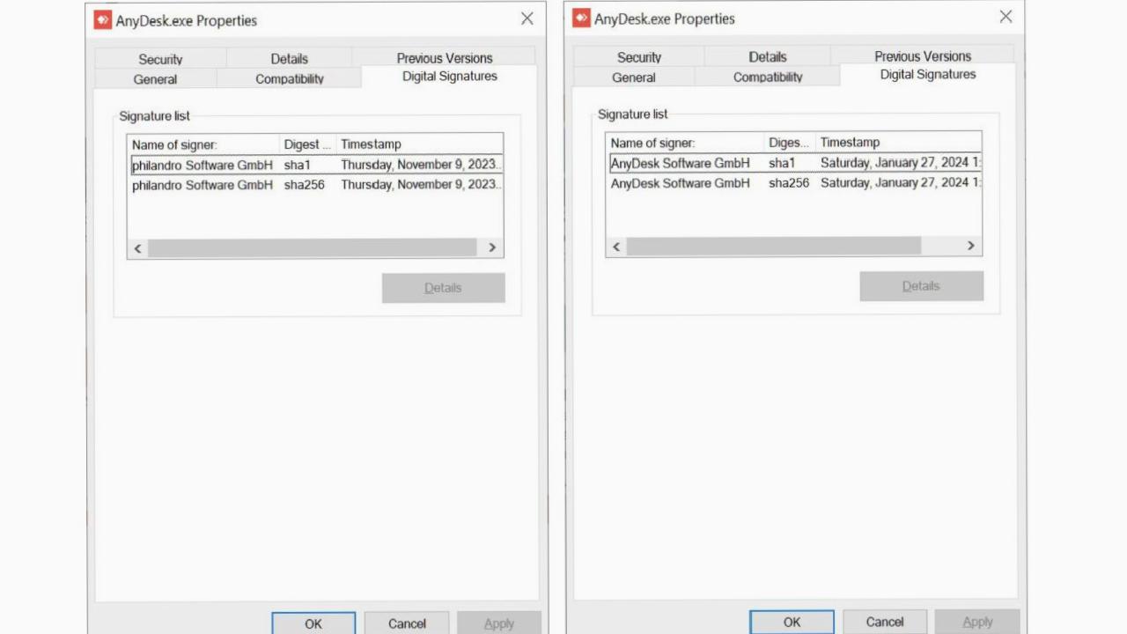Image resolution: width=1127 pixels, height=634 pixels.
Task: Close the right AnyDesk.exe Properties window
Action: pos(1005,17)
